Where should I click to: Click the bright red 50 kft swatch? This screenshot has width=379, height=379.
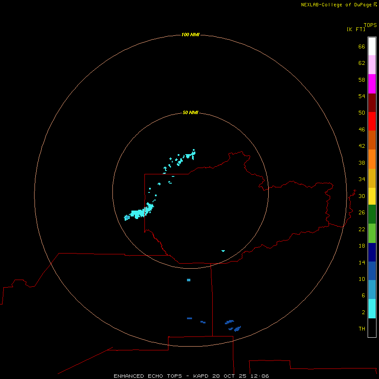click(x=372, y=121)
